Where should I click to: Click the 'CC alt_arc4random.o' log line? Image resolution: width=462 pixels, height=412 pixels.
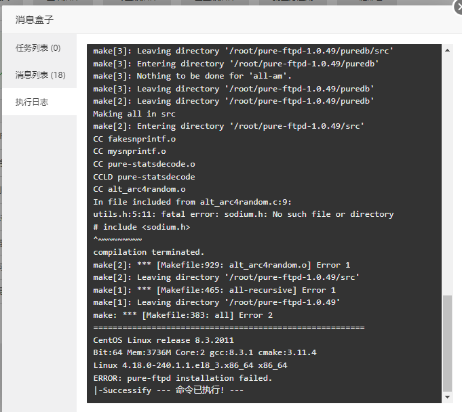pyautogui.click(x=139, y=189)
